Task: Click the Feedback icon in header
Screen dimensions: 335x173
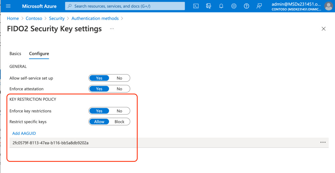Action: [259, 6]
